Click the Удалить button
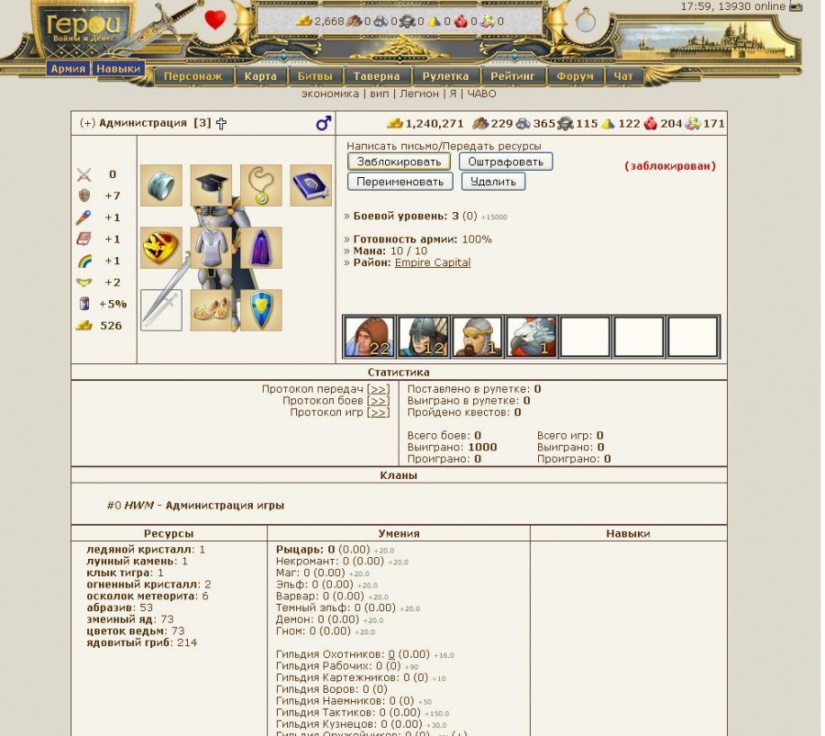The height and width of the screenshot is (736, 825). pos(493,182)
